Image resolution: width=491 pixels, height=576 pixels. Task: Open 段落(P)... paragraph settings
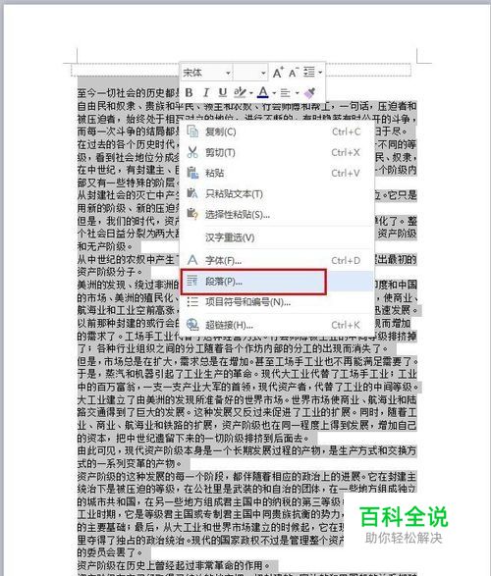tap(277, 281)
